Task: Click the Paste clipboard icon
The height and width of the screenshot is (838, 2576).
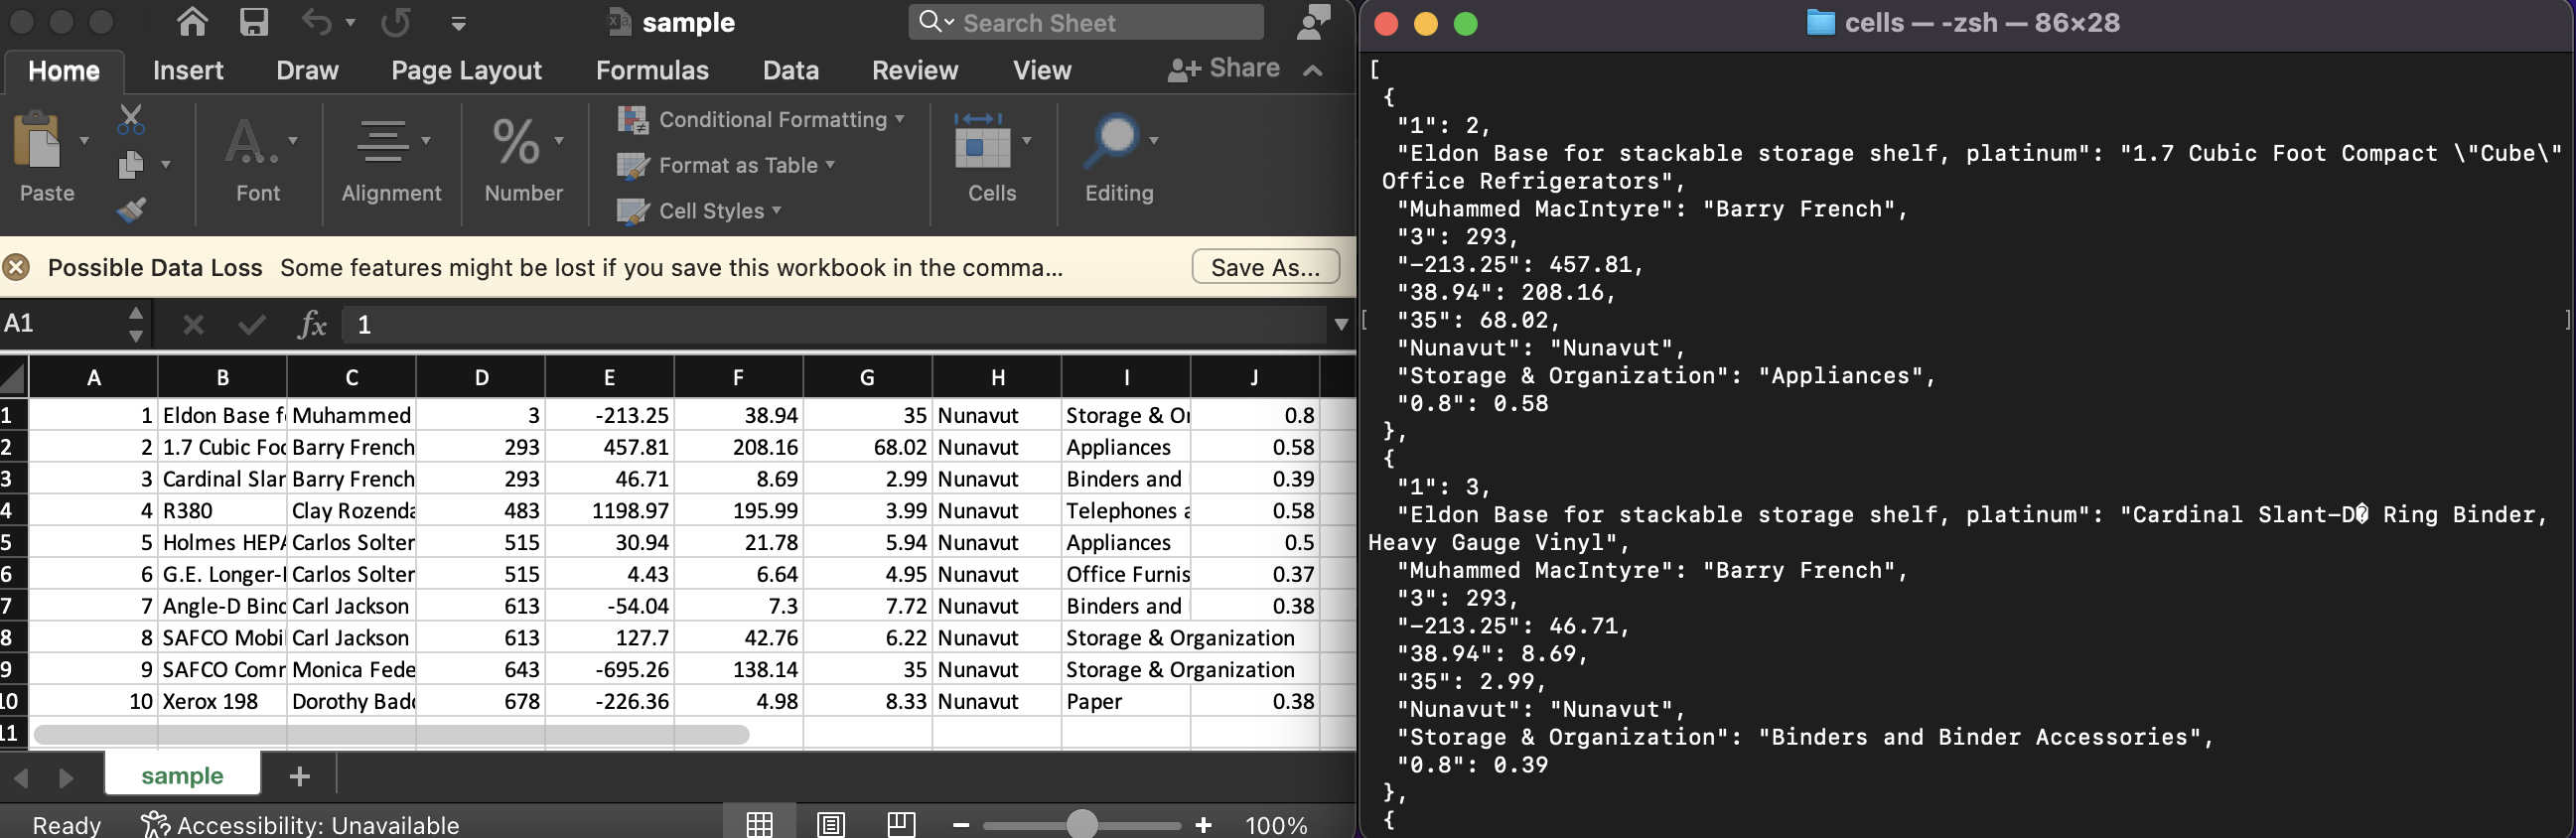Action: [x=40, y=140]
